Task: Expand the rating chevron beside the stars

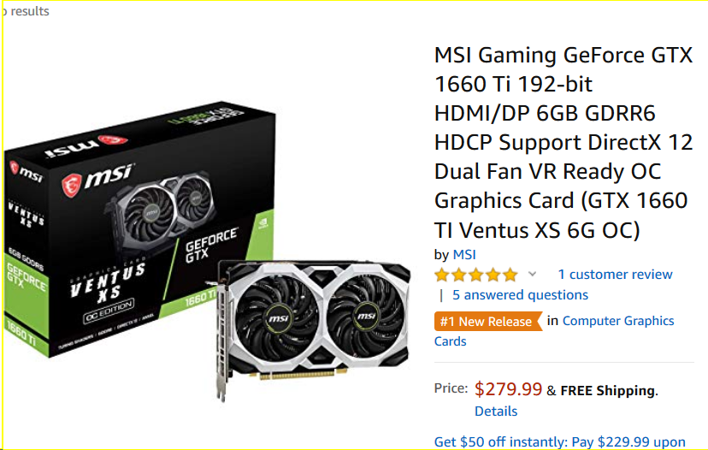Action: pos(533,274)
